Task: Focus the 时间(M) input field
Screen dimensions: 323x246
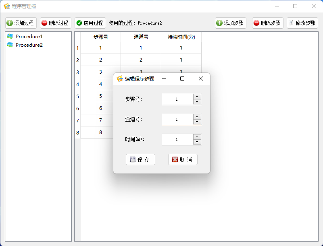Action: click(x=177, y=139)
